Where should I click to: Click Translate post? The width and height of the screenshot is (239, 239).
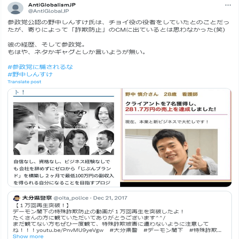(25, 82)
